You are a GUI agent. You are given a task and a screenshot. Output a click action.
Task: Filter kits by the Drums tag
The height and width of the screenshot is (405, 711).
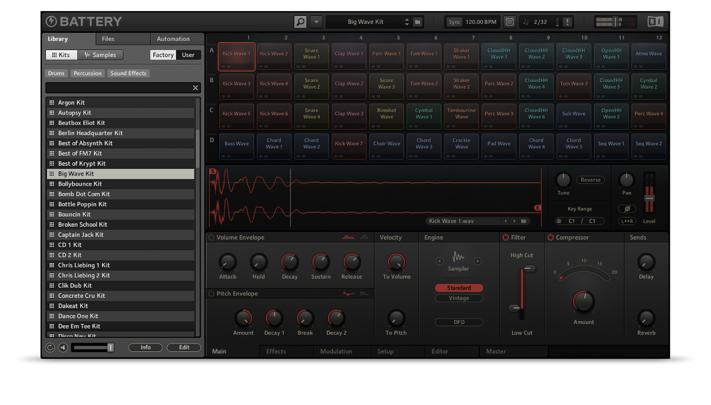click(56, 73)
